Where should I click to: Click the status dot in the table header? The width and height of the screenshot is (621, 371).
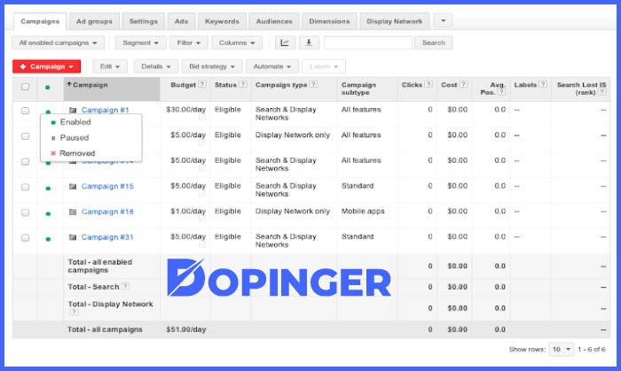point(48,88)
